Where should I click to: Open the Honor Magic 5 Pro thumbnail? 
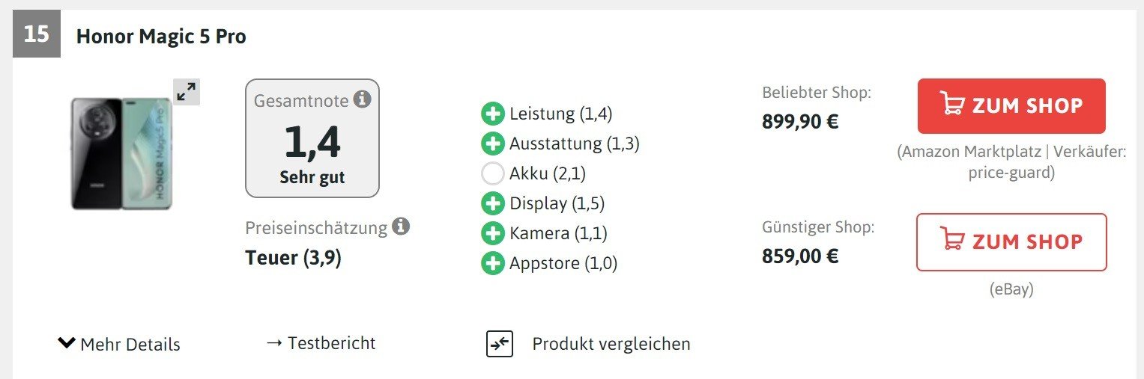(x=121, y=154)
